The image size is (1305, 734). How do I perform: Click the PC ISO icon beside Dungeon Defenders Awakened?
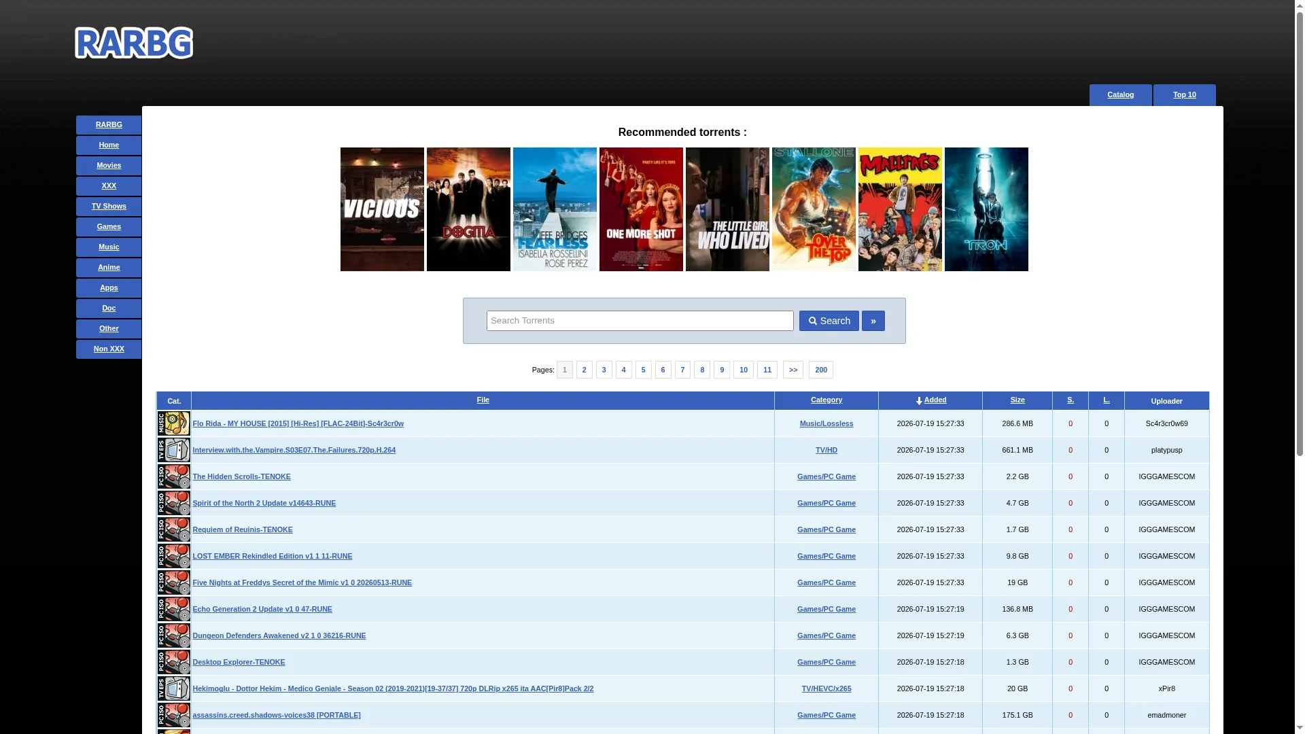click(x=174, y=635)
